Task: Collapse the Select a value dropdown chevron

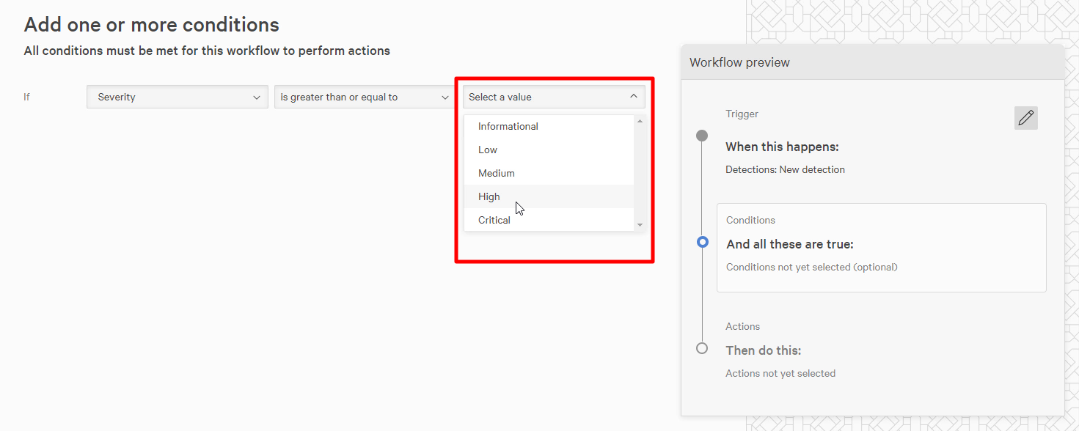Action: click(x=634, y=97)
